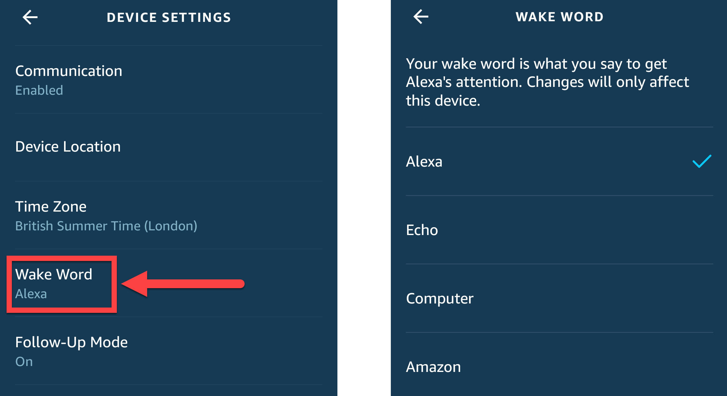Click the blue checkmark beside Alexa
The height and width of the screenshot is (396, 727).
point(702,161)
